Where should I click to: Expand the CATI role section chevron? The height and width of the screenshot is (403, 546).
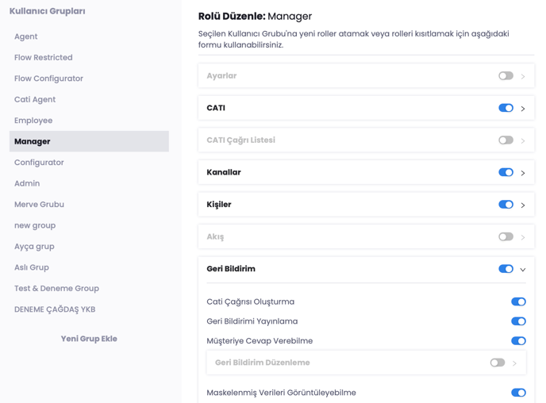point(523,109)
